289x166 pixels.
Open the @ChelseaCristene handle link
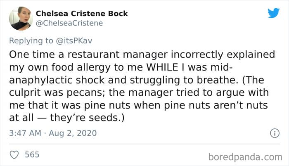69,23
